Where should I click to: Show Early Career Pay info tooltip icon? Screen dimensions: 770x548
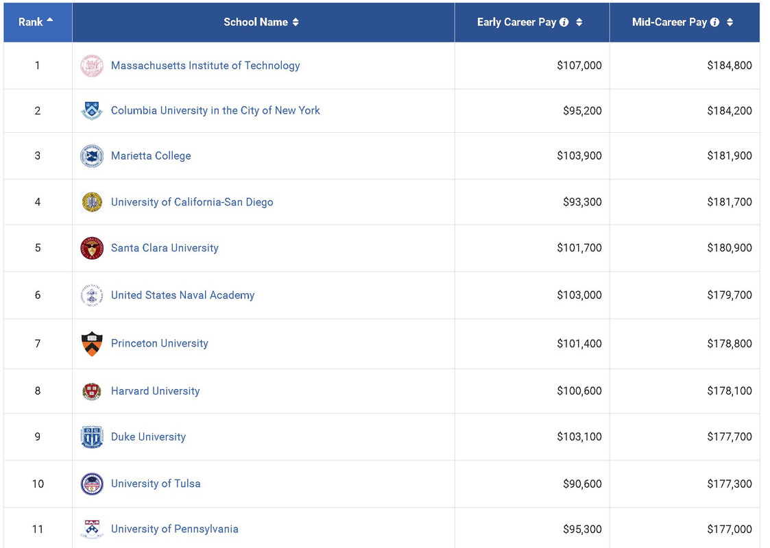tap(564, 22)
